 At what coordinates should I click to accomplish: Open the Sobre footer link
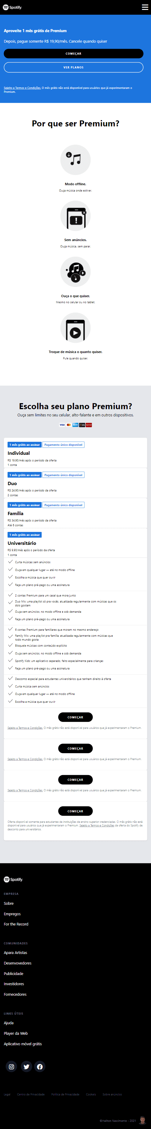[9, 903]
